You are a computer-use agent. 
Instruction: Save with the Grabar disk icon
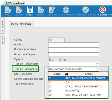pos(30,10)
